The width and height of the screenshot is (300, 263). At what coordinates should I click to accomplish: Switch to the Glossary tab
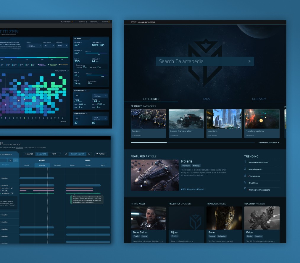(259, 99)
